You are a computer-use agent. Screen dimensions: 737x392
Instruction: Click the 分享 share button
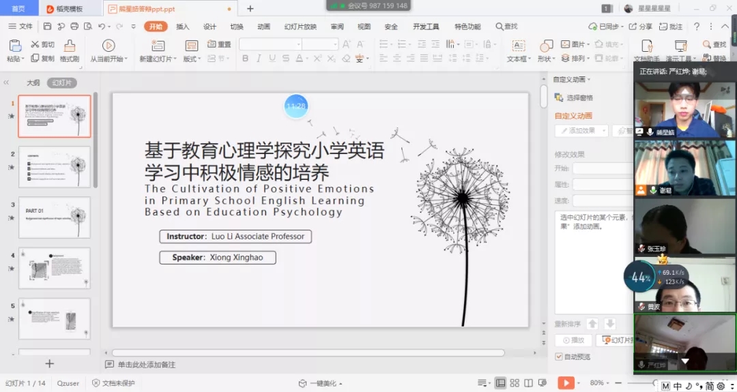click(640, 27)
